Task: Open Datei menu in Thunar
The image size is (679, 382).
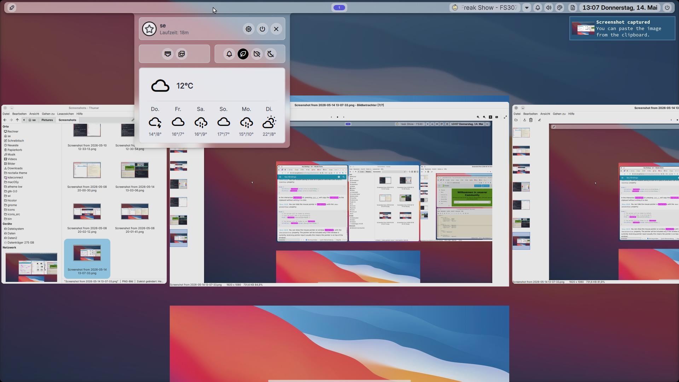Action: (x=6, y=114)
